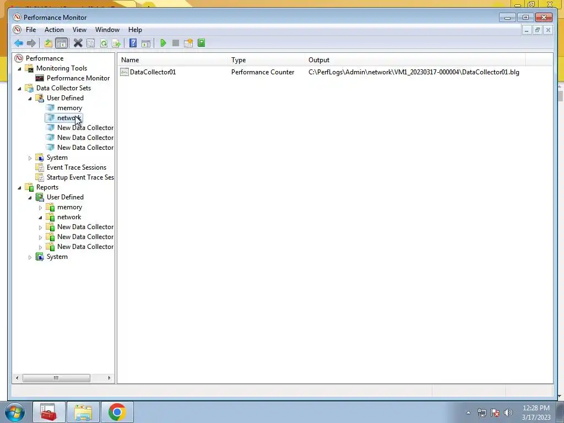
Task: Click the Refresh toolbar icon
Action: click(104, 43)
